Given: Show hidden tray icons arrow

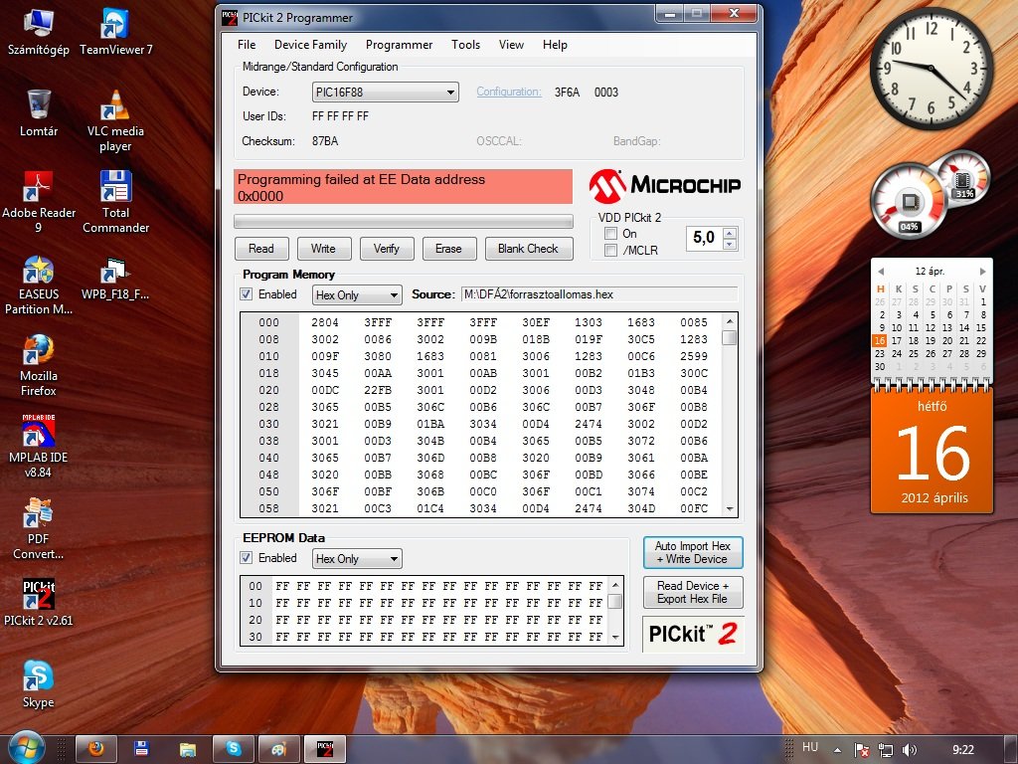Looking at the screenshot, I should [x=837, y=750].
